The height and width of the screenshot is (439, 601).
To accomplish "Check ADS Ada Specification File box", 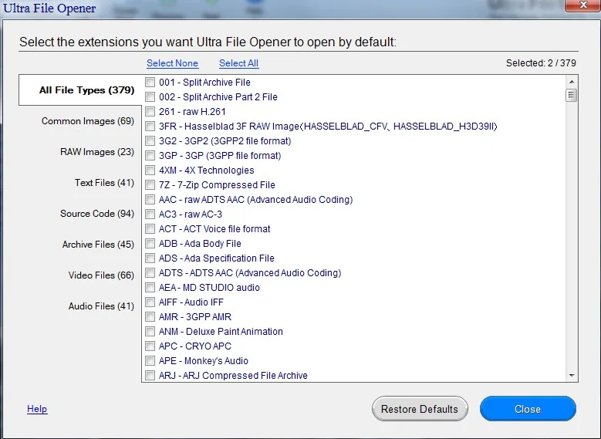I will [x=150, y=258].
